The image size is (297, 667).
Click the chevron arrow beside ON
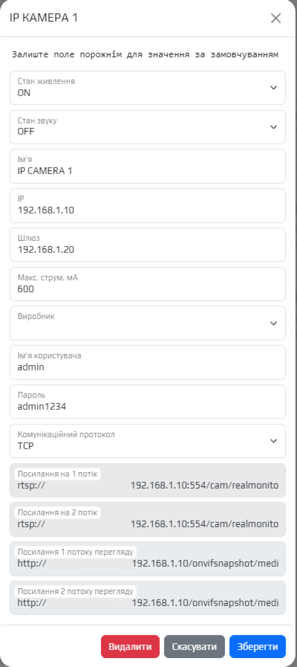274,88
